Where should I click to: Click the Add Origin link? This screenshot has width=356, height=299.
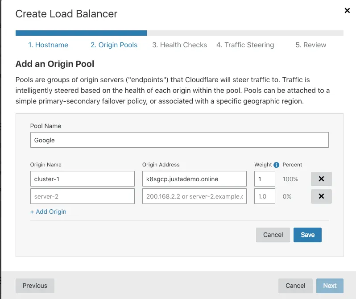coord(48,212)
